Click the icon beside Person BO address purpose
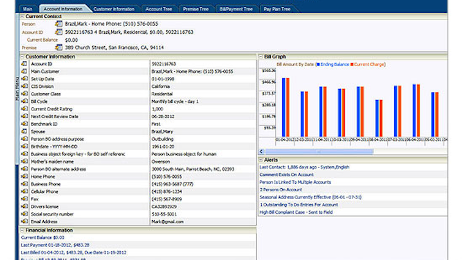Image resolution: width=463 pixels, height=260 pixels. click(24, 139)
